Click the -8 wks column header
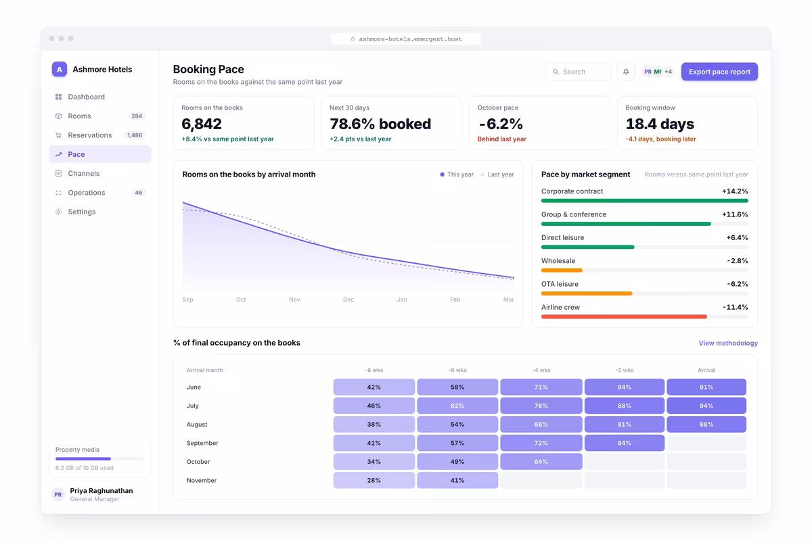 (374, 371)
